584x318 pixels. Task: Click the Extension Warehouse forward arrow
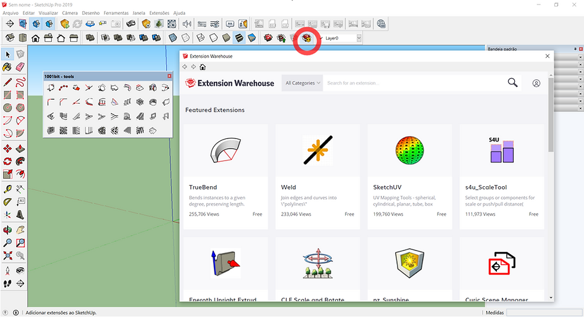(x=193, y=67)
